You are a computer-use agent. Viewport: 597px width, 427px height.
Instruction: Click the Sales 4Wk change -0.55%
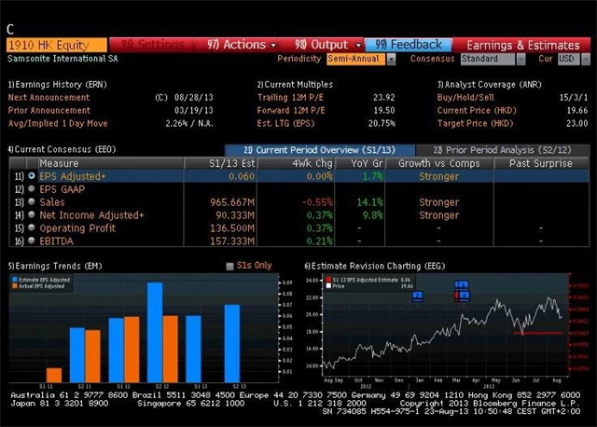click(317, 202)
